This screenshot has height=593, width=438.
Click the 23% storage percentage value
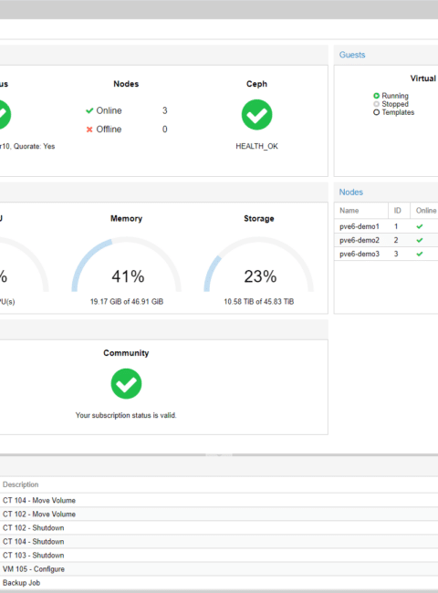tap(260, 276)
